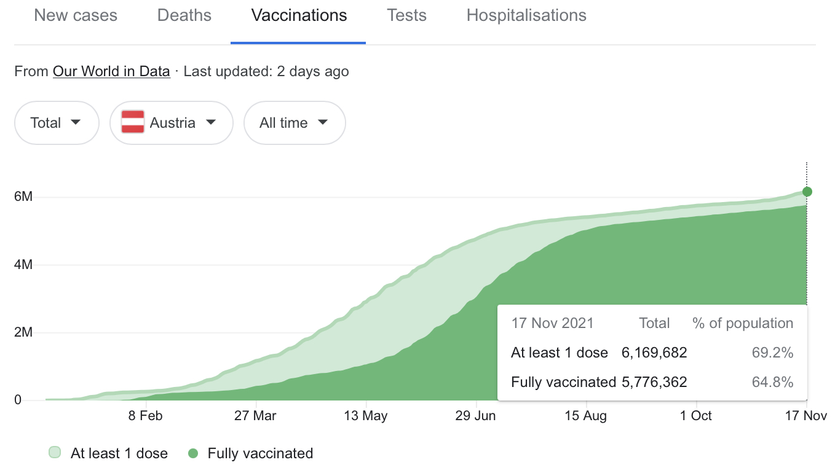Click the Fully vaccinated legend text
This screenshot has width=835, height=465.
[x=260, y=453]
